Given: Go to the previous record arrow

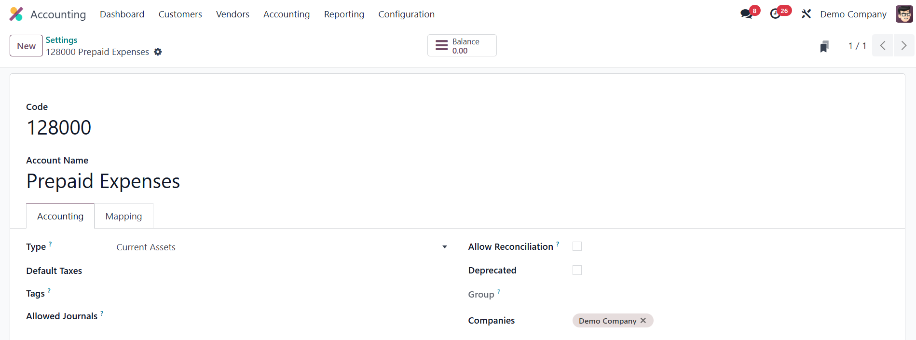Looking at the screenshot, I should coord(883,46).
